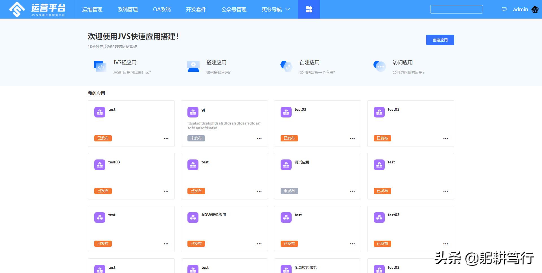
Task: Select the ADW表单应用 title
Action: coord(214,215)
